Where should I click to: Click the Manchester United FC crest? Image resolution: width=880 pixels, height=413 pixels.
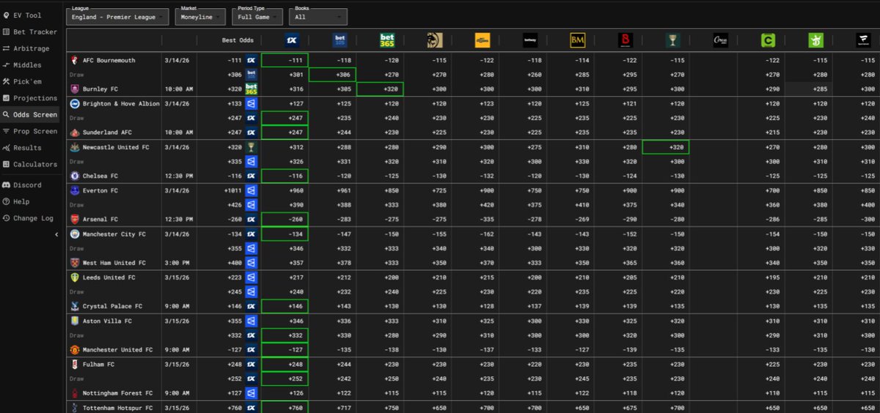point(74,349)
